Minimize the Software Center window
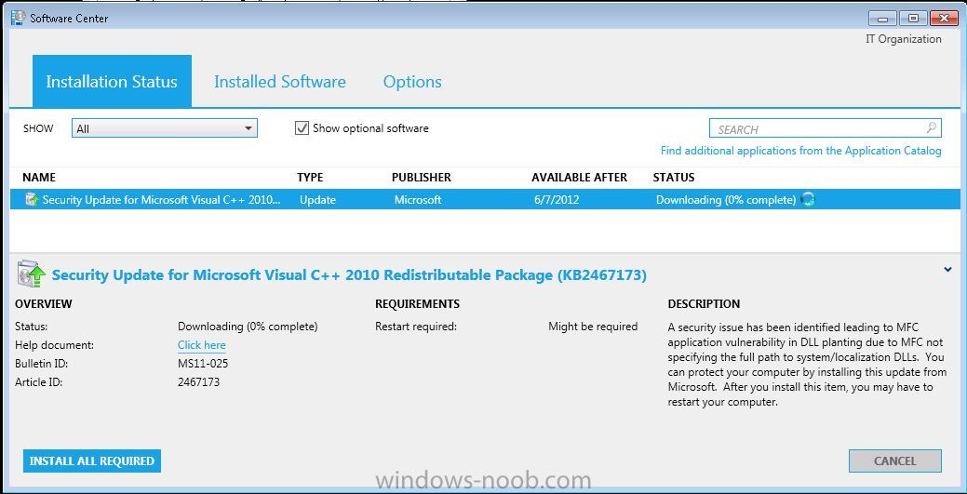The width and height of the screenshot is (967, 494). [x=882, y=18]
